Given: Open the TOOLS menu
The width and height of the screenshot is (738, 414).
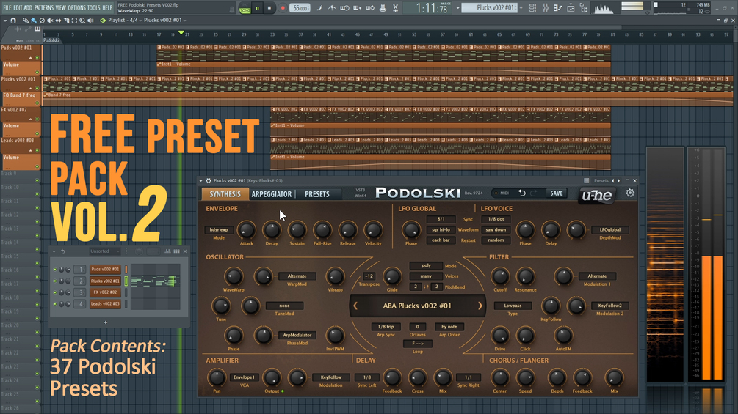Looking at the screenshot, I should click(x=94, y=7).
